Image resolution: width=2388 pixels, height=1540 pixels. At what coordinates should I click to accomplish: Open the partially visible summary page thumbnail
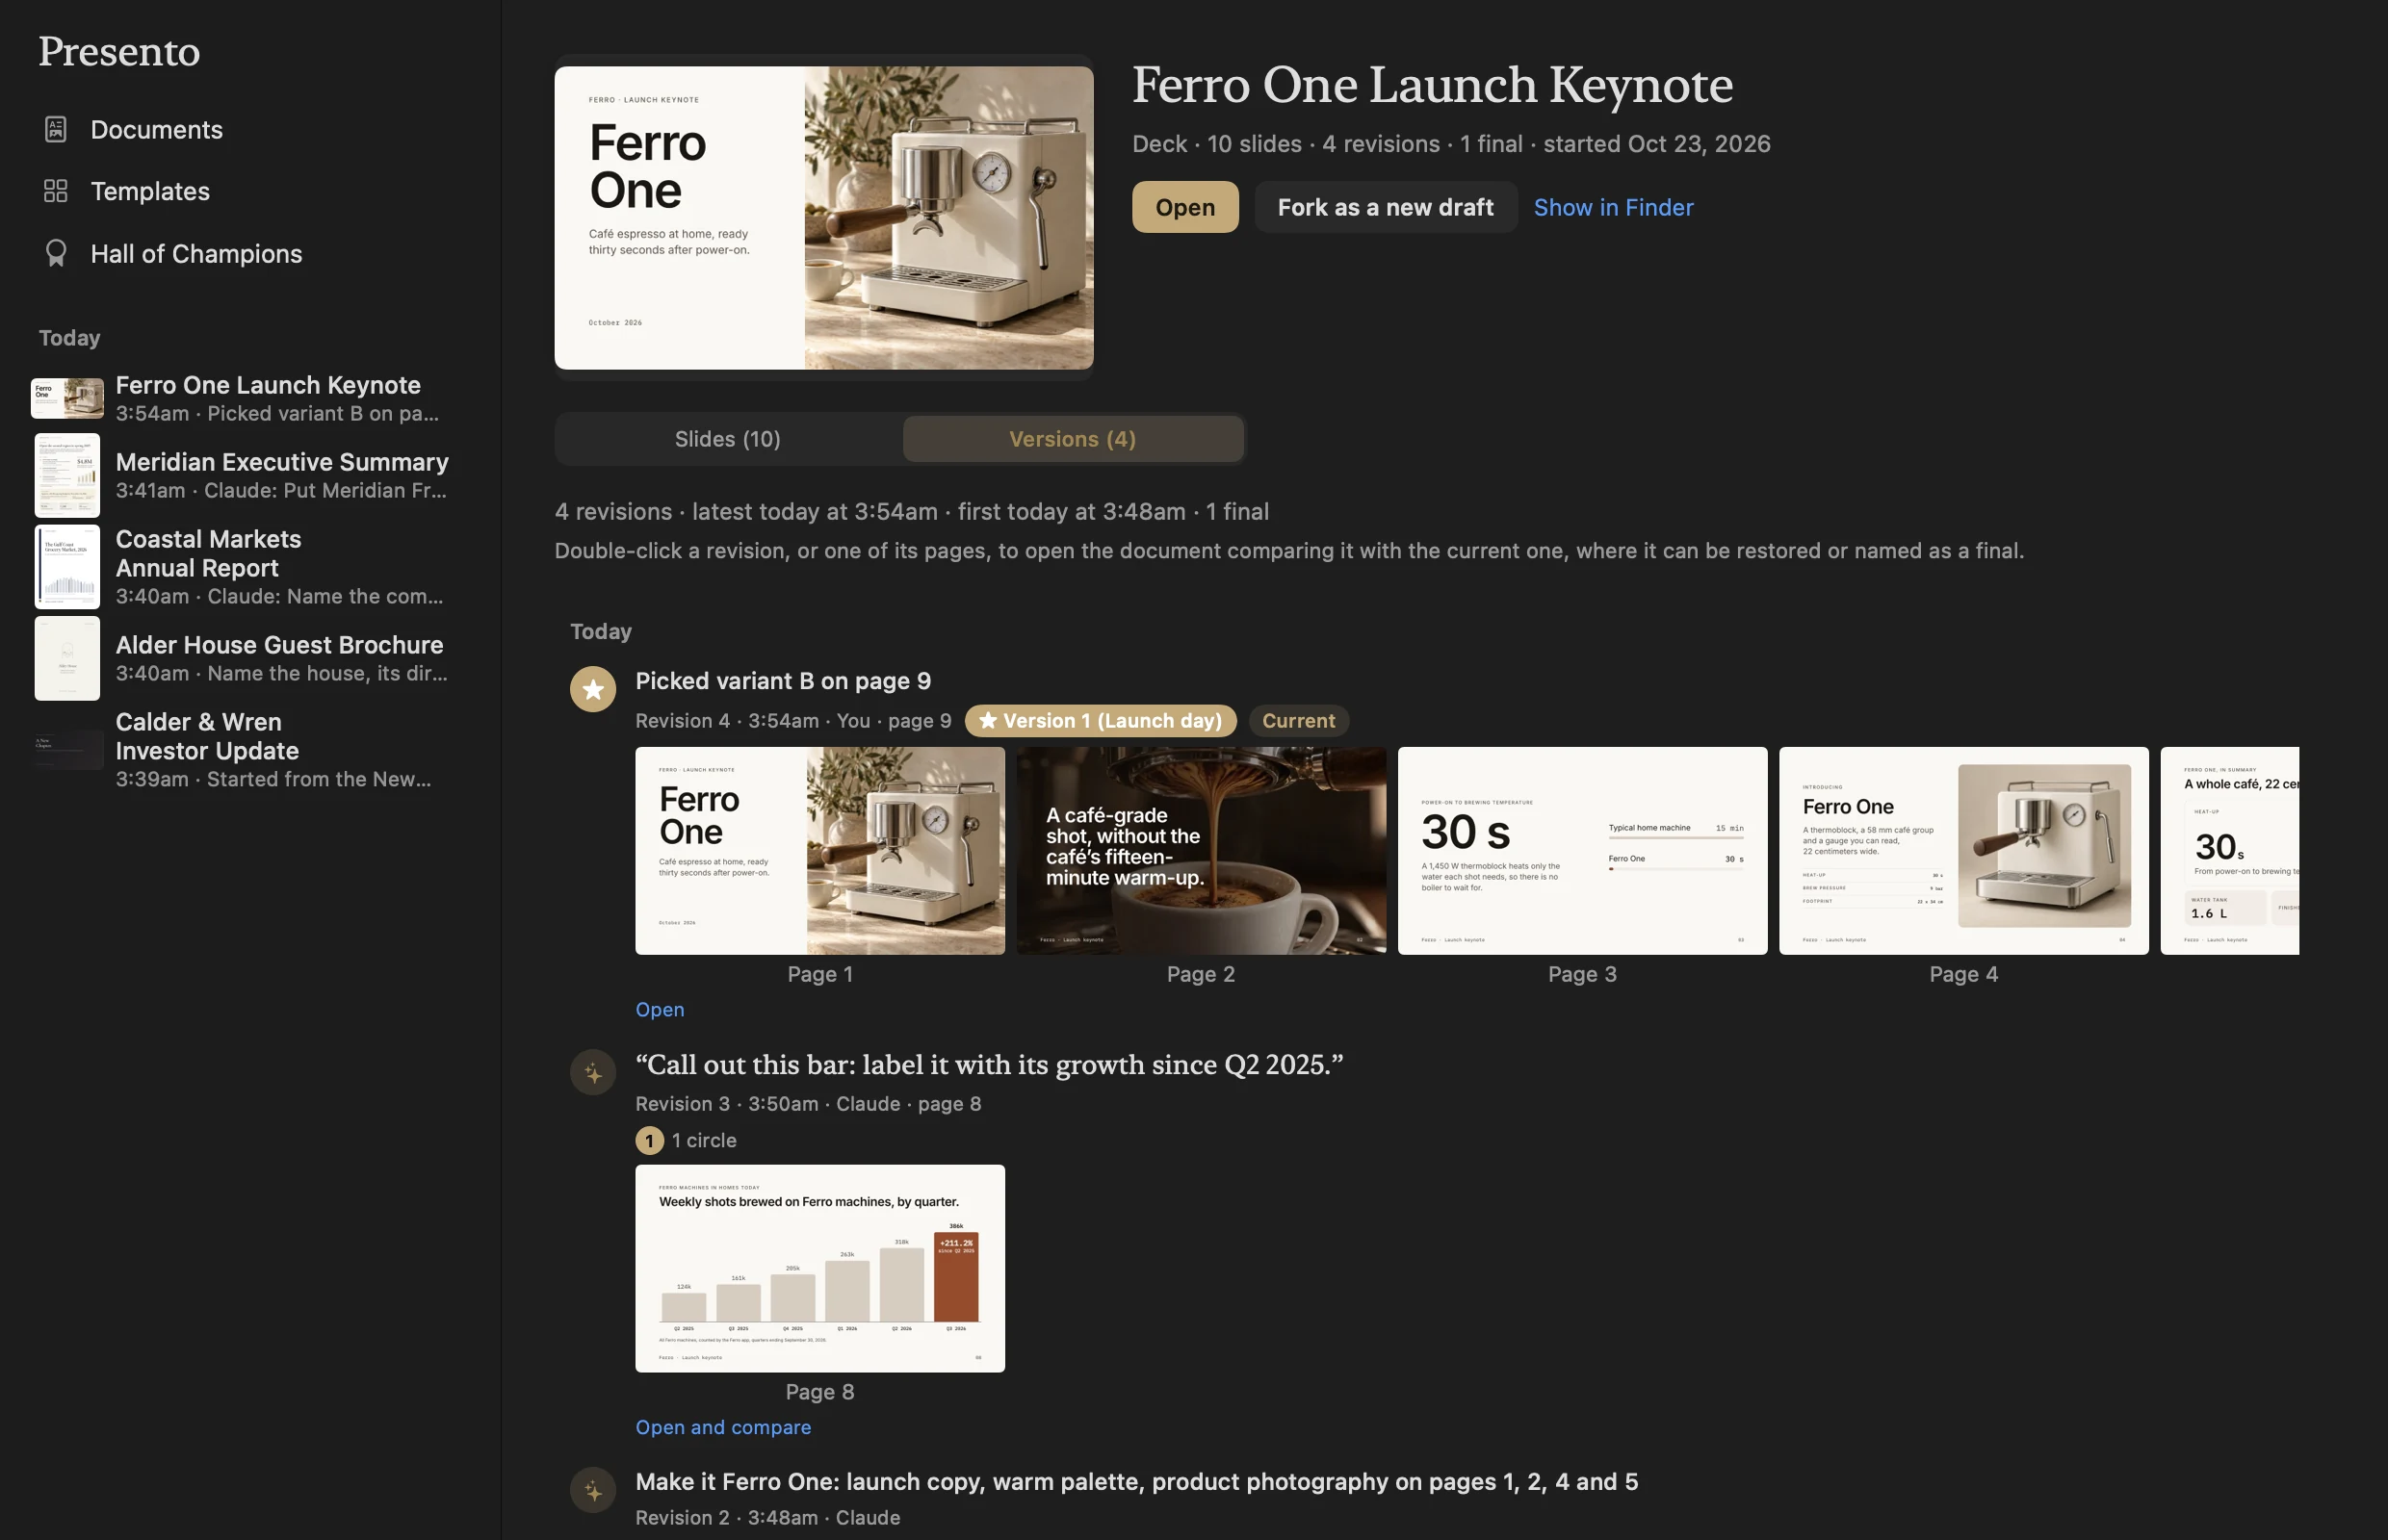[2230, 851]
